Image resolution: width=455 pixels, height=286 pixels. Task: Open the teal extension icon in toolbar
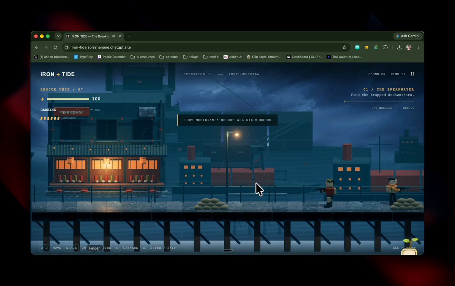coord(357,47)
